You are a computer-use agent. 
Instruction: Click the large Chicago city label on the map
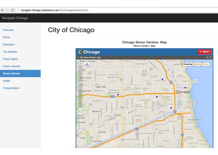pos(183,92)
